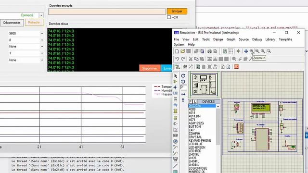Select KEYPAD-PHONE in the devices list
Screen dimensions: 308x173
200,141
